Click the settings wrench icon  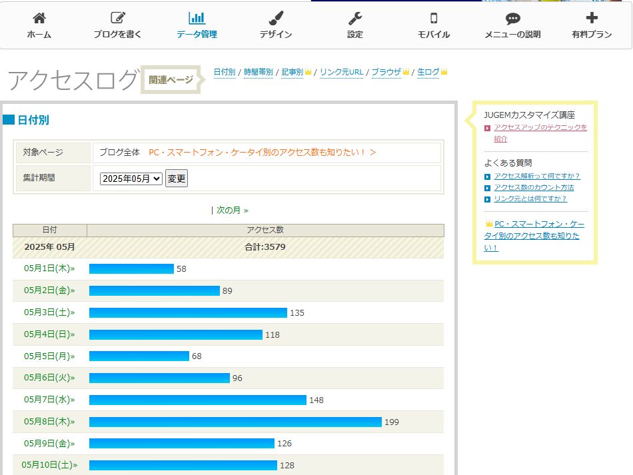(355, 19)
